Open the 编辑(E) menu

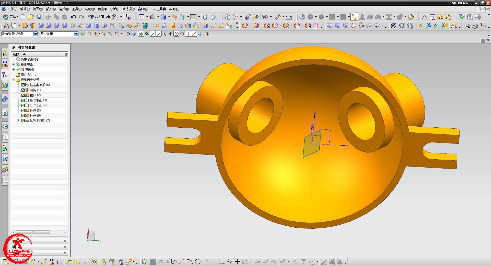25,9
